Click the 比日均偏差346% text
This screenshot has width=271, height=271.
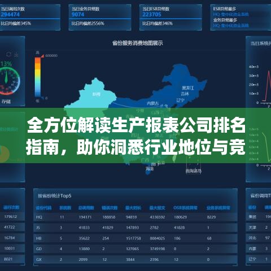[158, 23]
